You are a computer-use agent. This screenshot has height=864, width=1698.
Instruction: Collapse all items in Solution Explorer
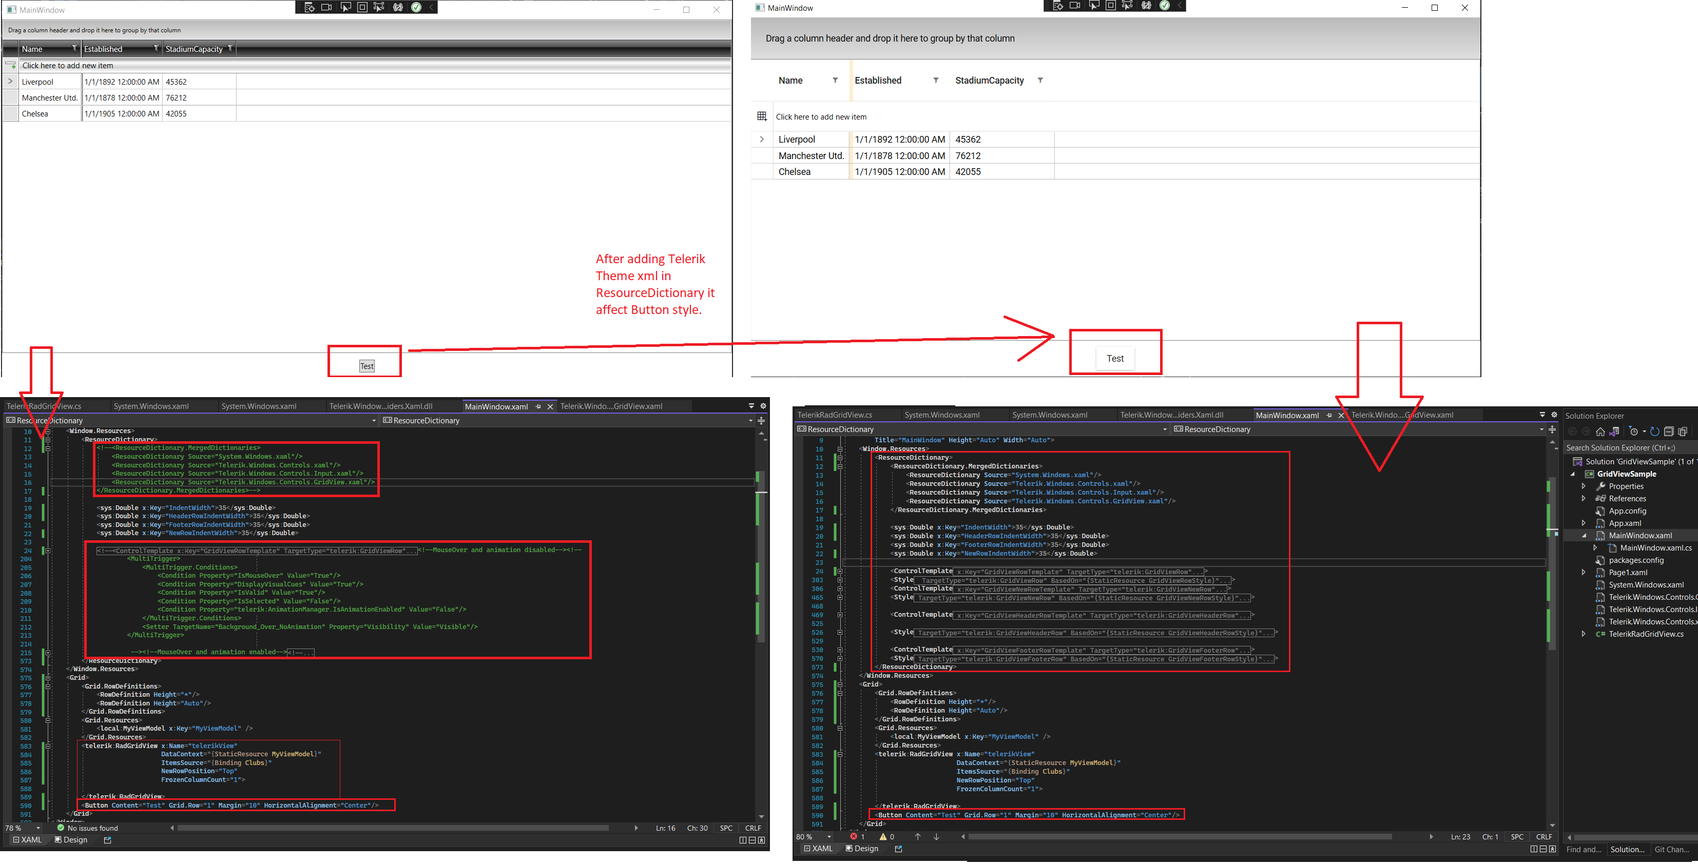[x=1670, y=431]
